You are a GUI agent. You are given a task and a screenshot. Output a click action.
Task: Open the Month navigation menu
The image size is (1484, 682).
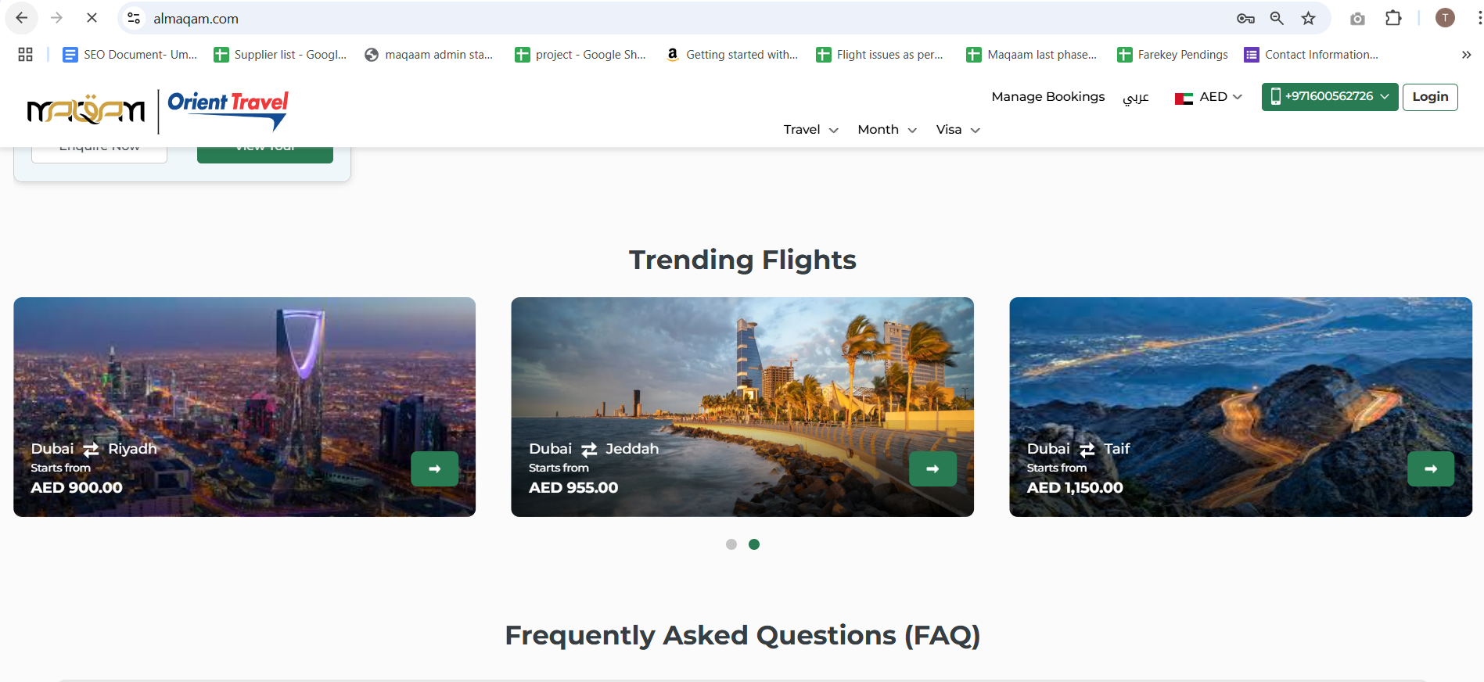[x=887, y=130]
